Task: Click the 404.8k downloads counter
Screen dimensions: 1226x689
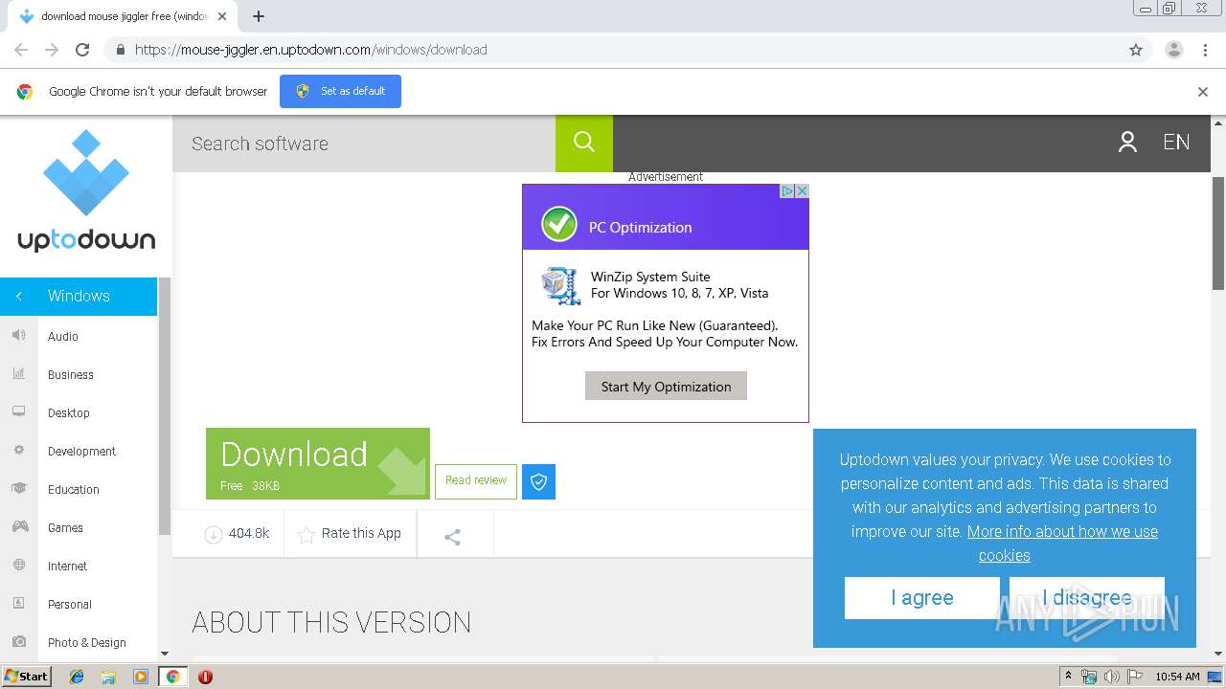Action: coord(238,534)
